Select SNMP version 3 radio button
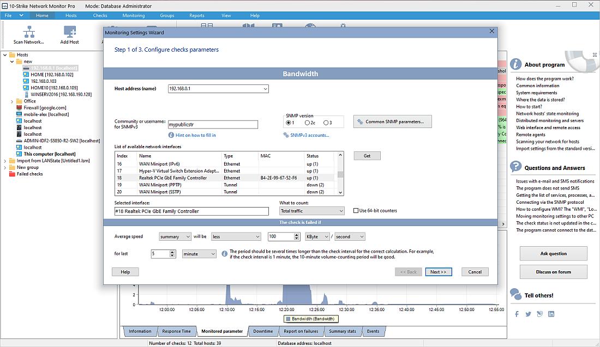The height and width of the screenshot is (347, 600). [x=326, y=123]
